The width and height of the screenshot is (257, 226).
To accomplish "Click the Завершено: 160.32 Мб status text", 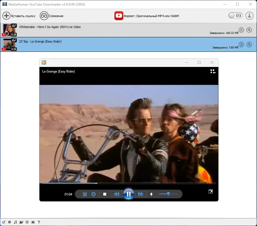I will 224,33.
